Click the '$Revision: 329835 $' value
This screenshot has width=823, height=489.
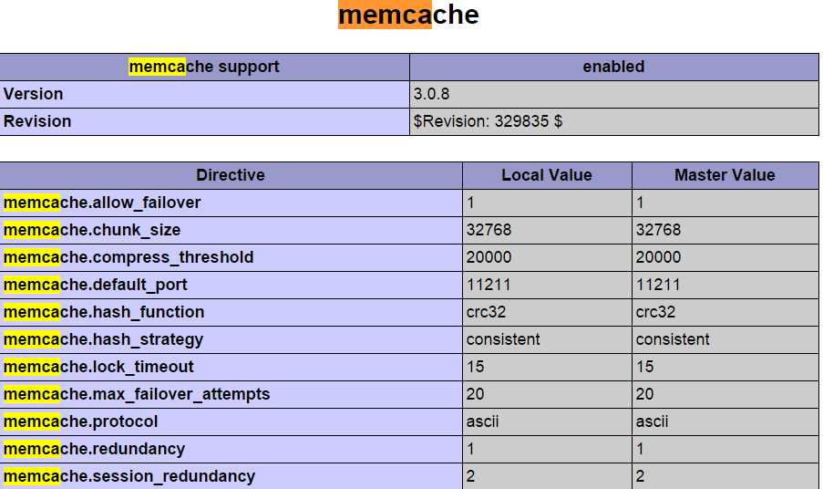click(x=488, y=121)
